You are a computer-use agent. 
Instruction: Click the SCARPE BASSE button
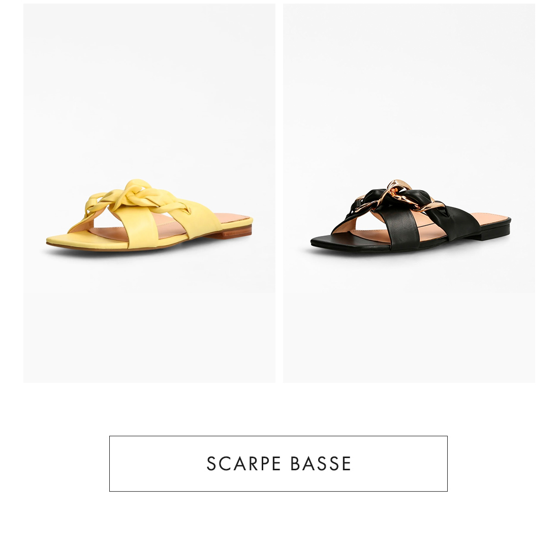coord(278,463)
